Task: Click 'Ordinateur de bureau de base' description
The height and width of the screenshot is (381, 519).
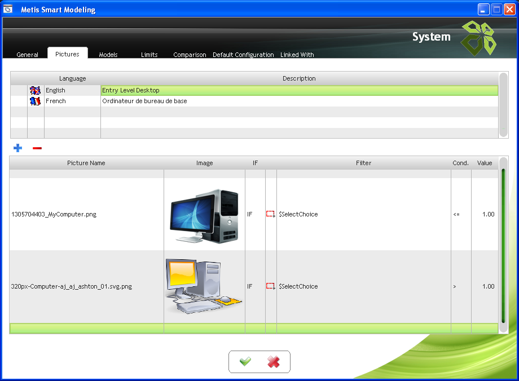Action: pos(300,101)
